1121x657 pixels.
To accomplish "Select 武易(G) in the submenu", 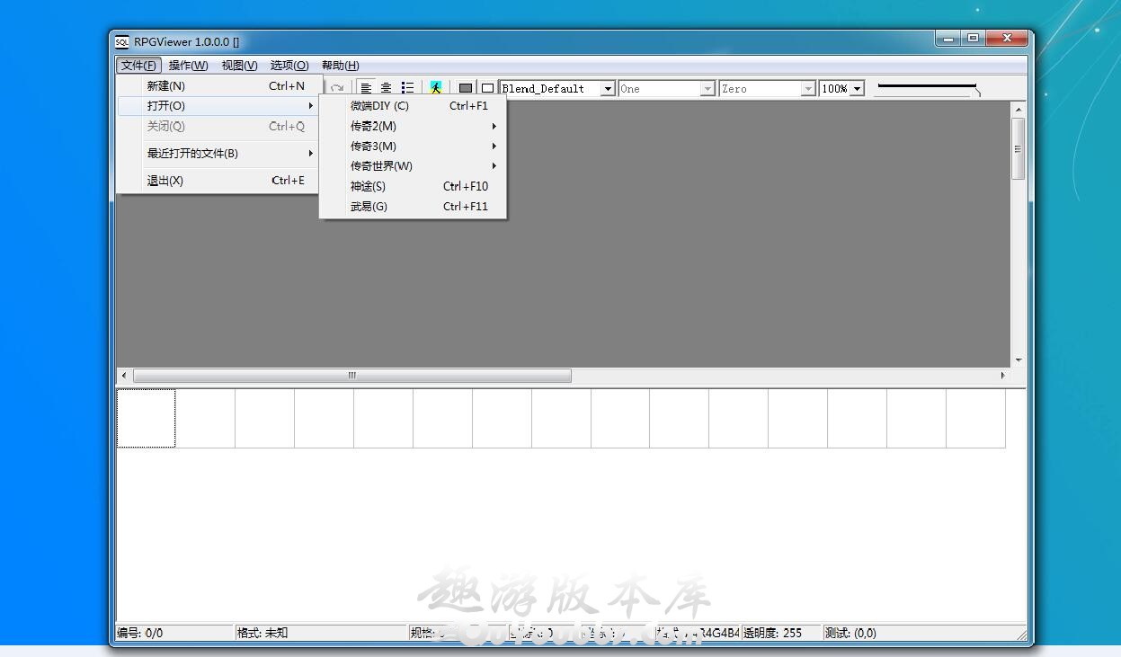I will coord(414,207).
